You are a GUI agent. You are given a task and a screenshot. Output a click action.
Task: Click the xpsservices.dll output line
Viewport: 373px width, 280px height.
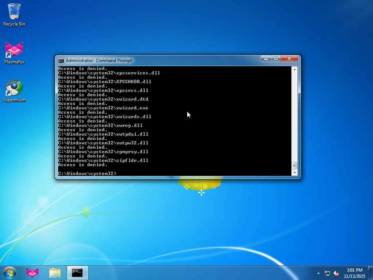(x=109, y=73)
